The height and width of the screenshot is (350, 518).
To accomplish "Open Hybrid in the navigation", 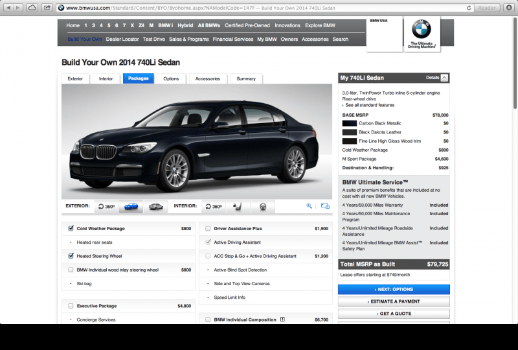I will coord(185,25).
